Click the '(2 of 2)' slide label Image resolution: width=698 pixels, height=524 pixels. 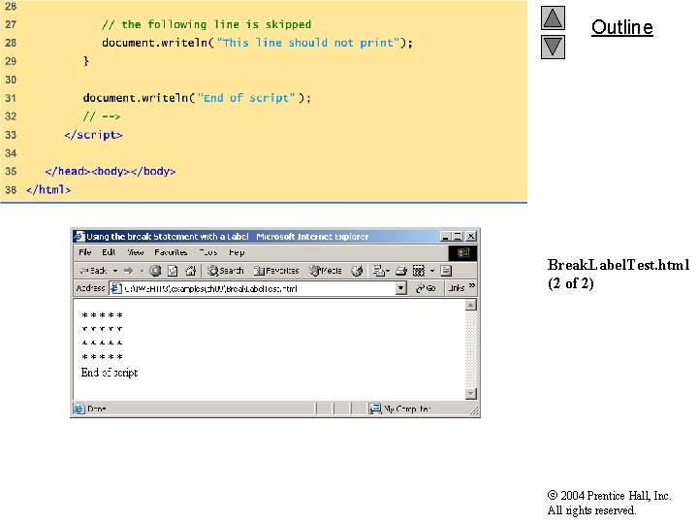click(571, 283)
